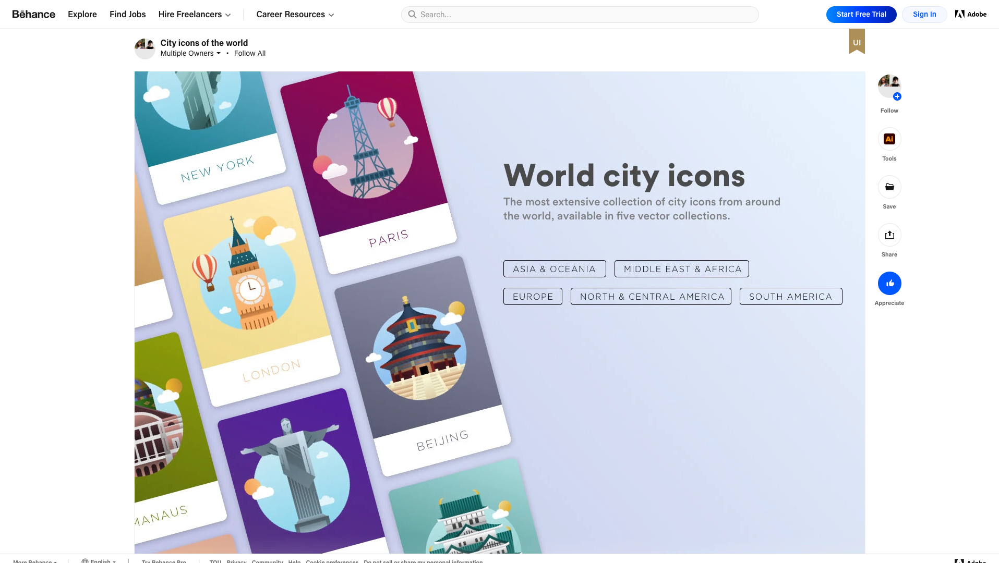Click the Adobe Illustrator tools badge
Viewport: 999px width, 563px height.
(x=889, y=139)
